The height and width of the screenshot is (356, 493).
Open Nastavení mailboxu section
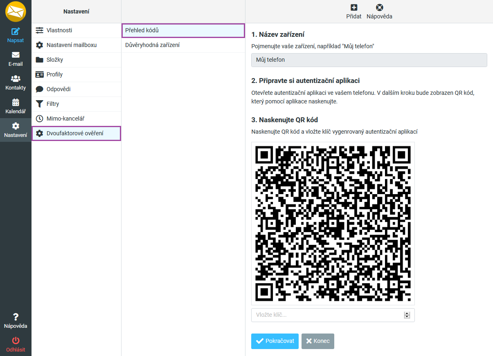[77, 45]
